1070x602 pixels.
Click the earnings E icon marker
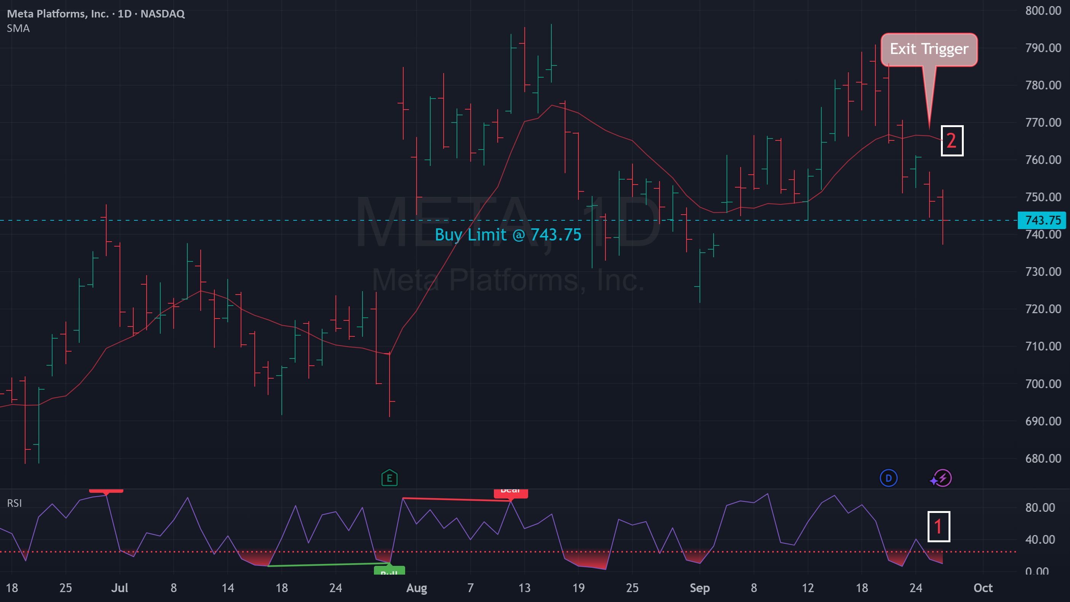[389, 478]
